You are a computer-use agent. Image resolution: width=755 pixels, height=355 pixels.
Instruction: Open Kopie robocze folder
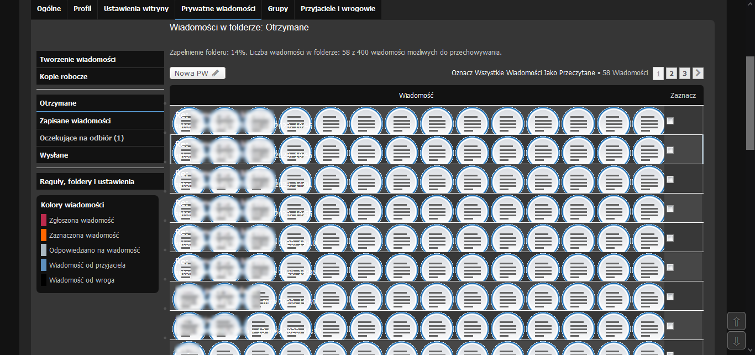pyautogui.click(x=64, y=76)
